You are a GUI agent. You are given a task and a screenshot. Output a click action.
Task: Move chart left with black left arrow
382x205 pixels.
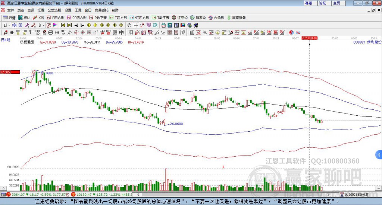[x=76, y=25]
